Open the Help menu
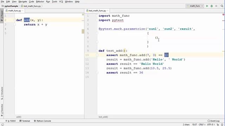225x126 pixels. [77, 1]
